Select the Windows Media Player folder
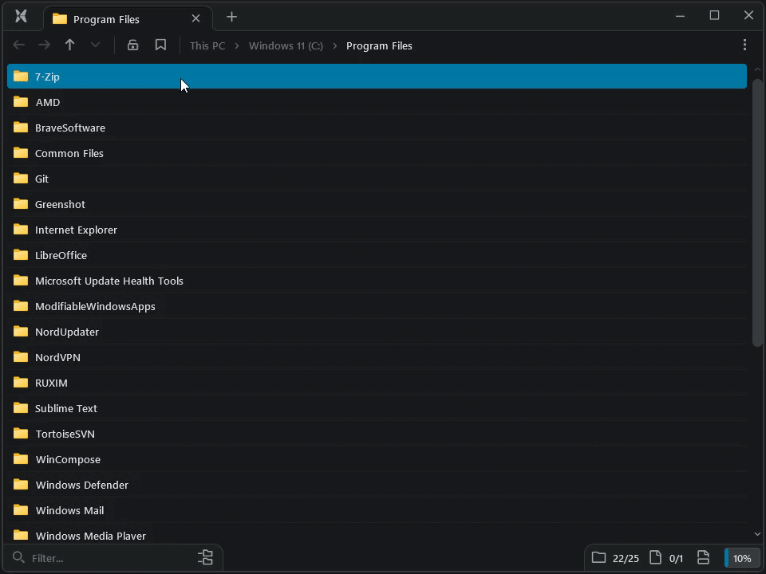766x574 pixels. (x=377, y=534)
